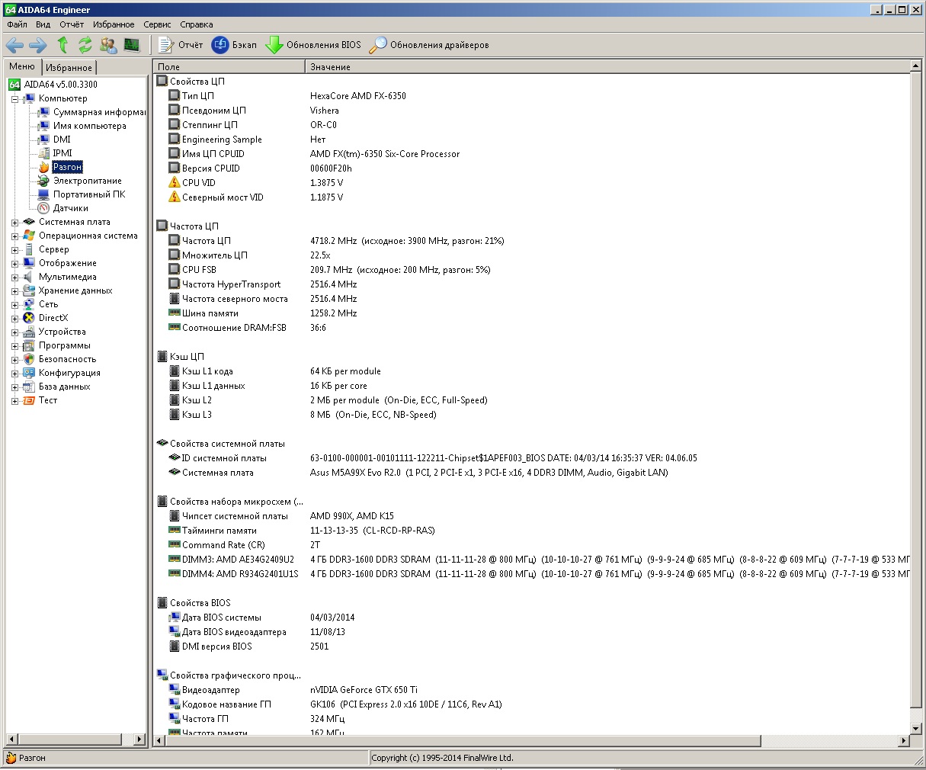Go up one level with the green up arrow
Screen dimensions: 926x770
(62, 45)
